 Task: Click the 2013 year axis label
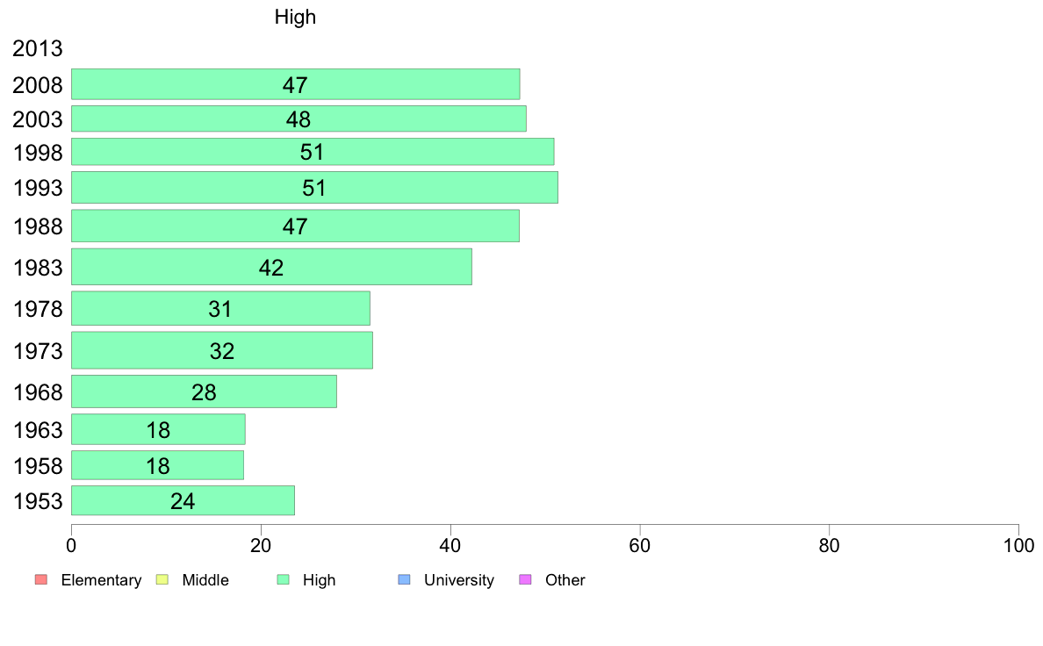37,48
